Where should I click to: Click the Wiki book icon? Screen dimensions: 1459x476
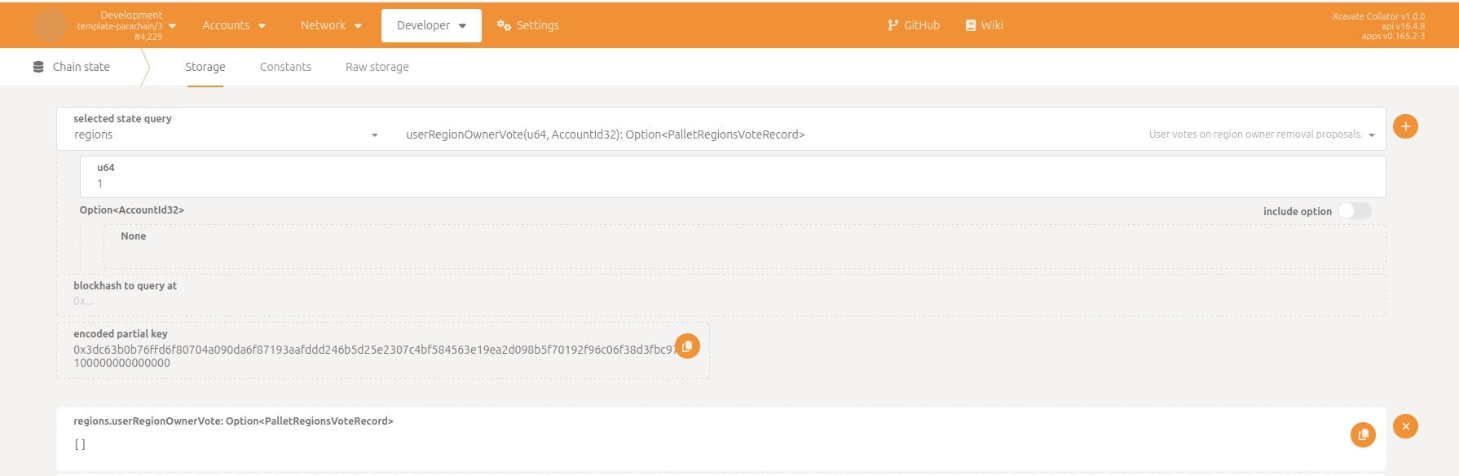pos(970,25)
